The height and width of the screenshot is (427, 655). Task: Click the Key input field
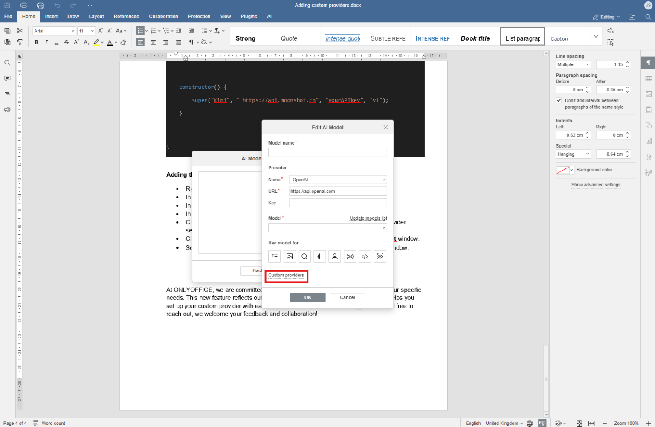tap(338, 203)
